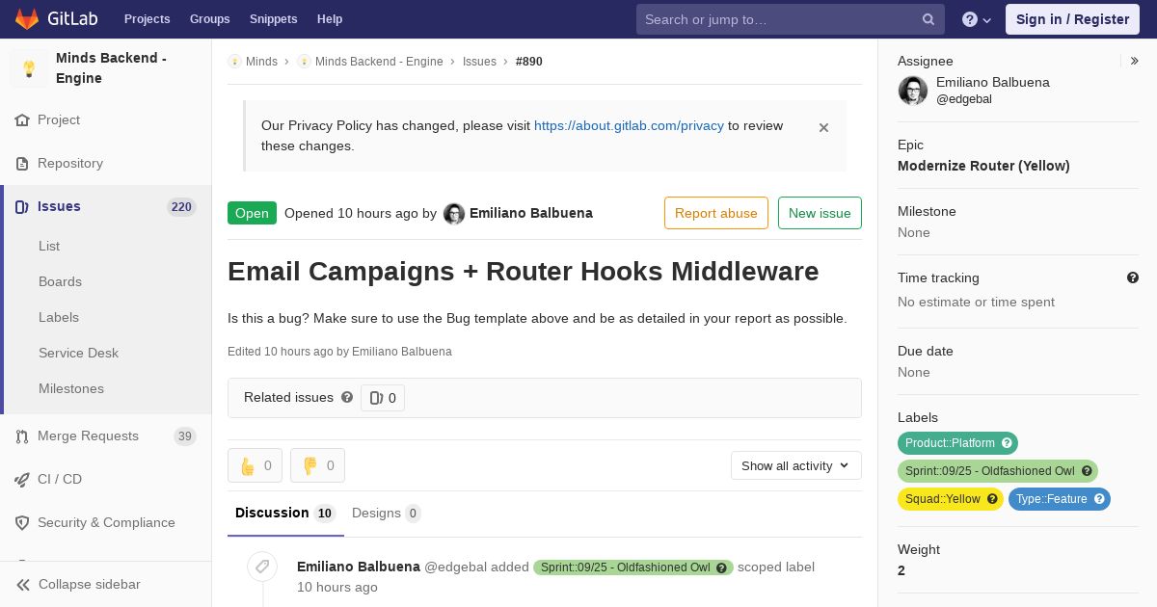Click help icon on Product::Platform label

pyautogui.click(x=1007, y=443)
